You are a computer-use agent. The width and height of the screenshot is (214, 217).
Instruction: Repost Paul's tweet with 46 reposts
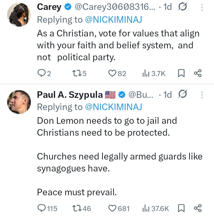pos(82,208)
